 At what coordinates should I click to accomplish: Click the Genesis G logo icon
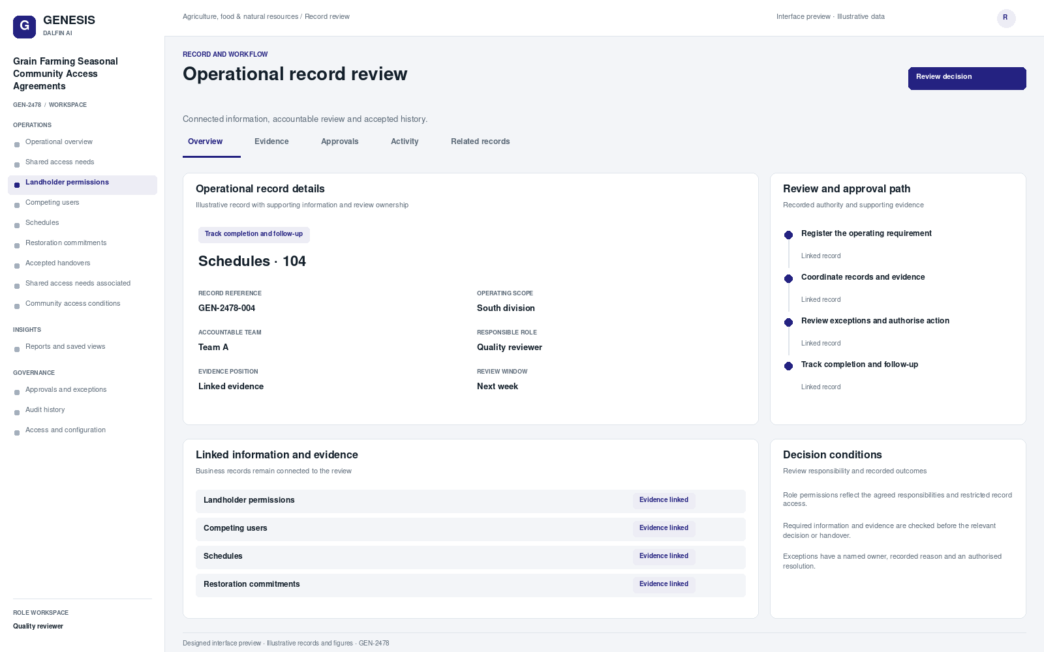pos(24,27)
